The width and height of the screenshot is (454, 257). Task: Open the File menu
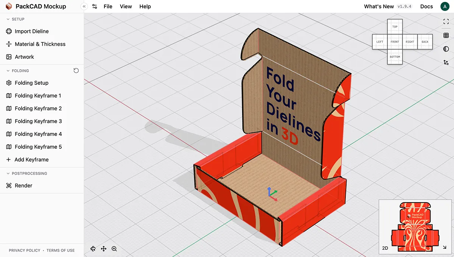tap(108, 6)
